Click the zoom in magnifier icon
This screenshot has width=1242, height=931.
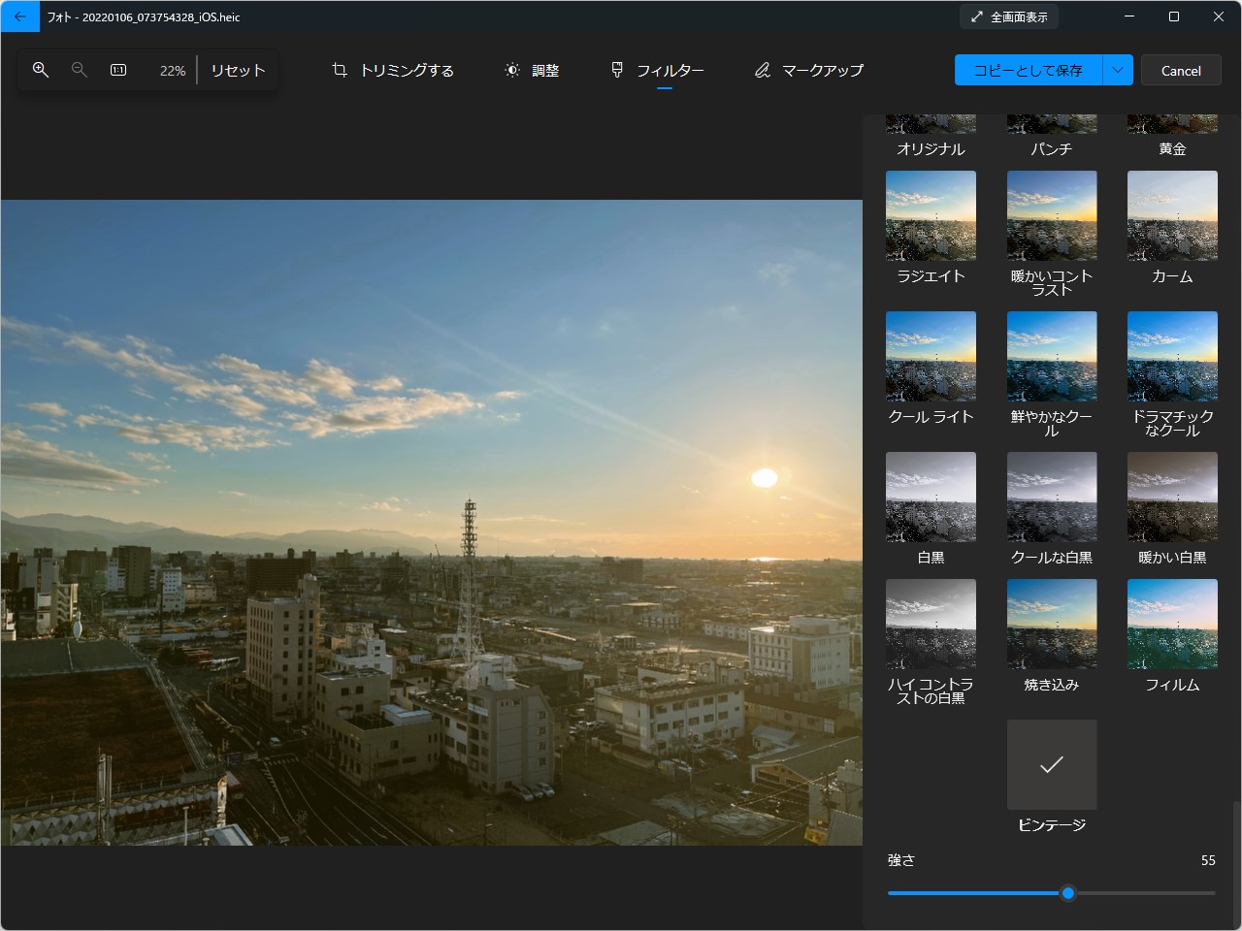tap(41, 70)
